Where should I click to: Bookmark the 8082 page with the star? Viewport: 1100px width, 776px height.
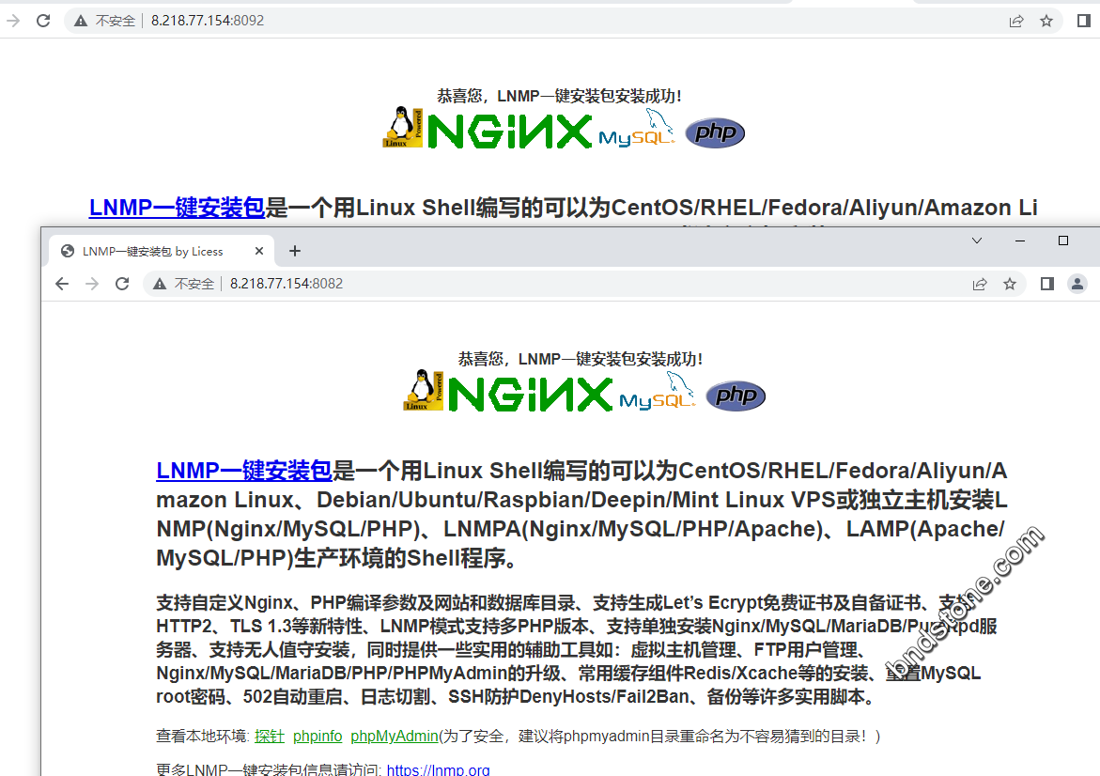pyautogui.click(x=1010, y=284)
